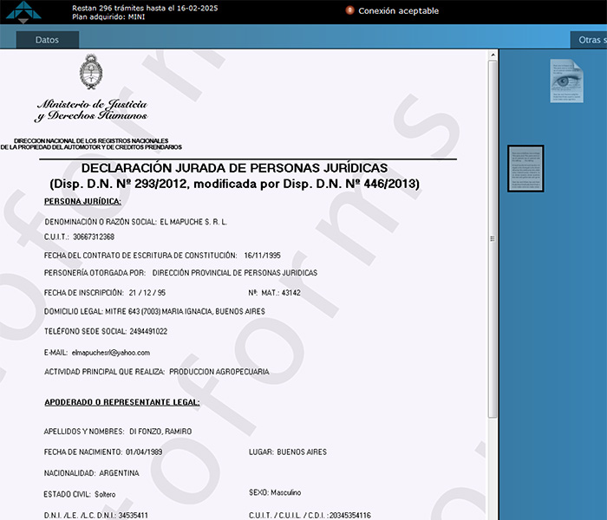Click the 'Declaración Jurada de Personas Jurídicas' title
Image resolution: width=607 pixels, height=520 pixels.
pos(234,168)
